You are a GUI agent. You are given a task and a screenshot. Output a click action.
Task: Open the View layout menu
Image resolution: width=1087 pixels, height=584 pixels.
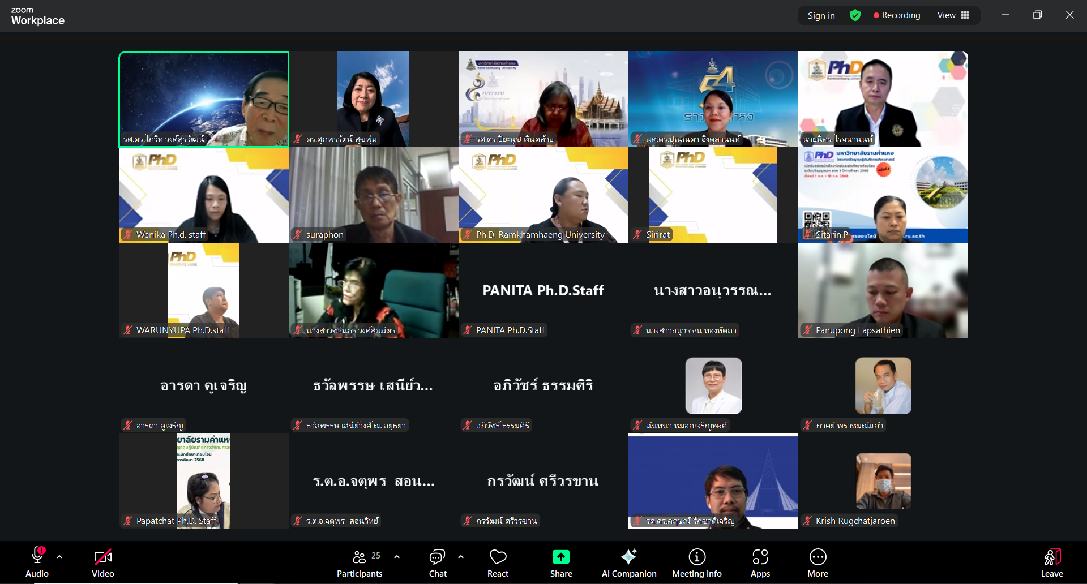[953, 15]
